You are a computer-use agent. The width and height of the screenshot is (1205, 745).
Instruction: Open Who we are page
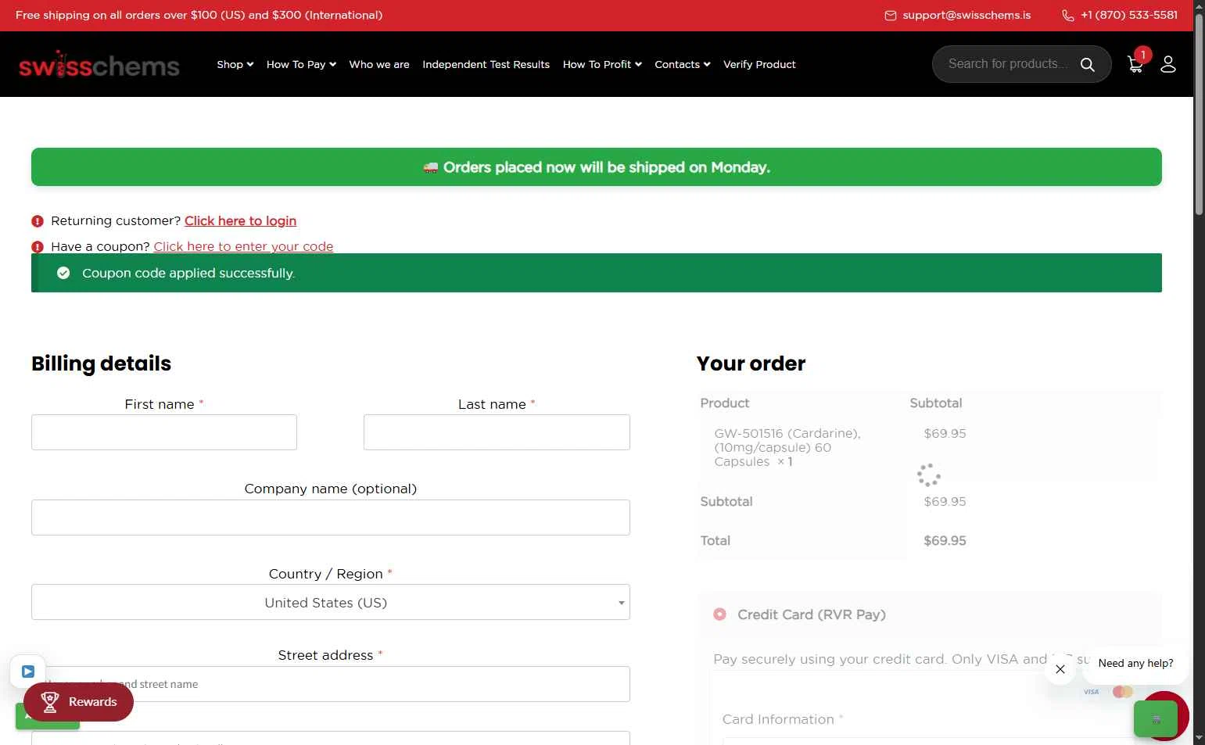pos(379,64)
